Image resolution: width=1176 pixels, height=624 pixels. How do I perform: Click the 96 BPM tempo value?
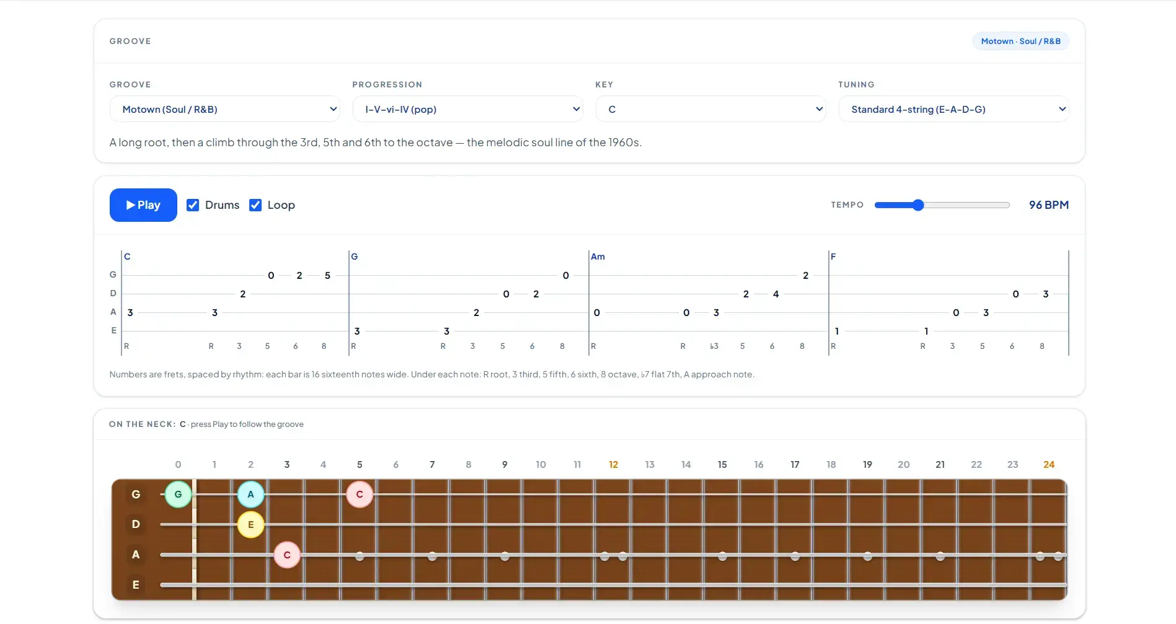point(1049,205)
